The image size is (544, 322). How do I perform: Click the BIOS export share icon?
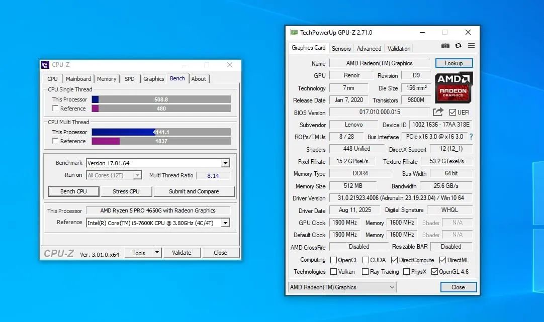pos(438,112)
